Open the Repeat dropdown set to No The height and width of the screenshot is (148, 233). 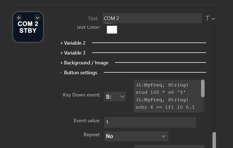coord(136,136)
